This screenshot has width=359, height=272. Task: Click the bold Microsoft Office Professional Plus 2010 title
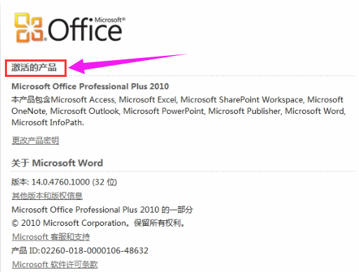90,87
